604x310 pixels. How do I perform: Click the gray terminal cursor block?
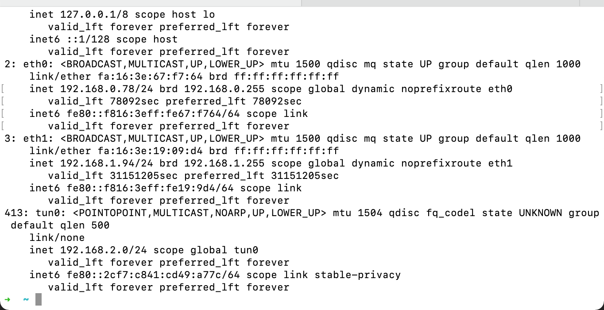click(39, 299)
